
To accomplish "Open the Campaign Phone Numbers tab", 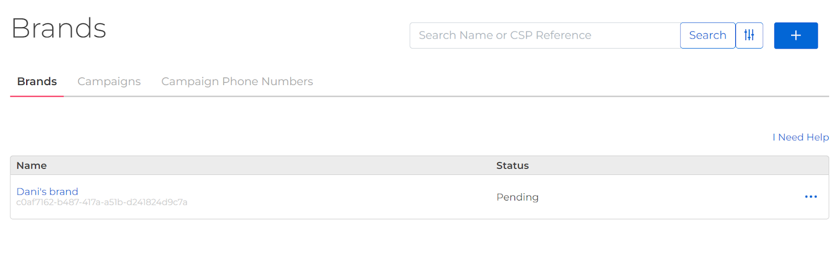I will point(237,81).
